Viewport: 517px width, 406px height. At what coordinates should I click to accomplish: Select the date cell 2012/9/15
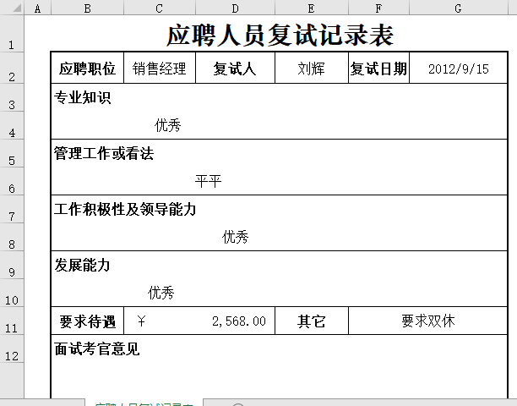[458, 69]
